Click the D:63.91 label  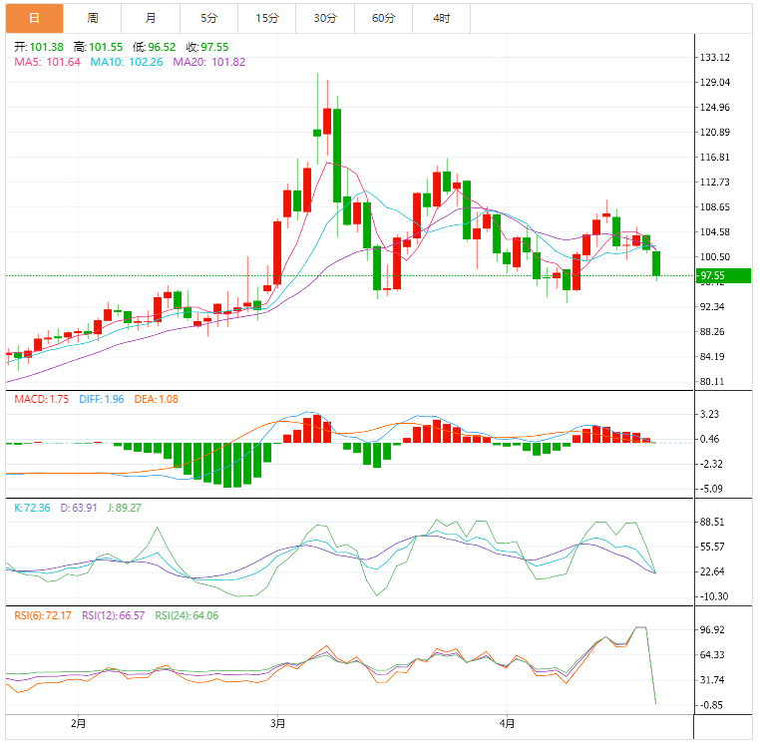pos(79,508)
